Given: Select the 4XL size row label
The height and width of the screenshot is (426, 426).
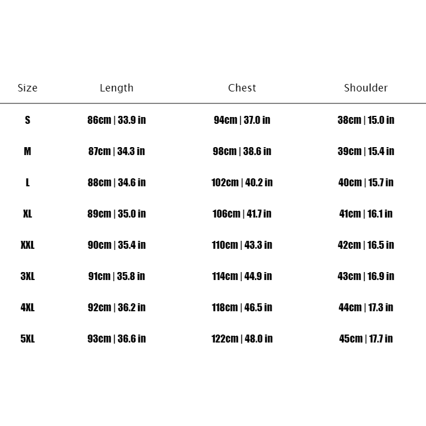Looking at the screenshot, I should [x=27, y=307].
